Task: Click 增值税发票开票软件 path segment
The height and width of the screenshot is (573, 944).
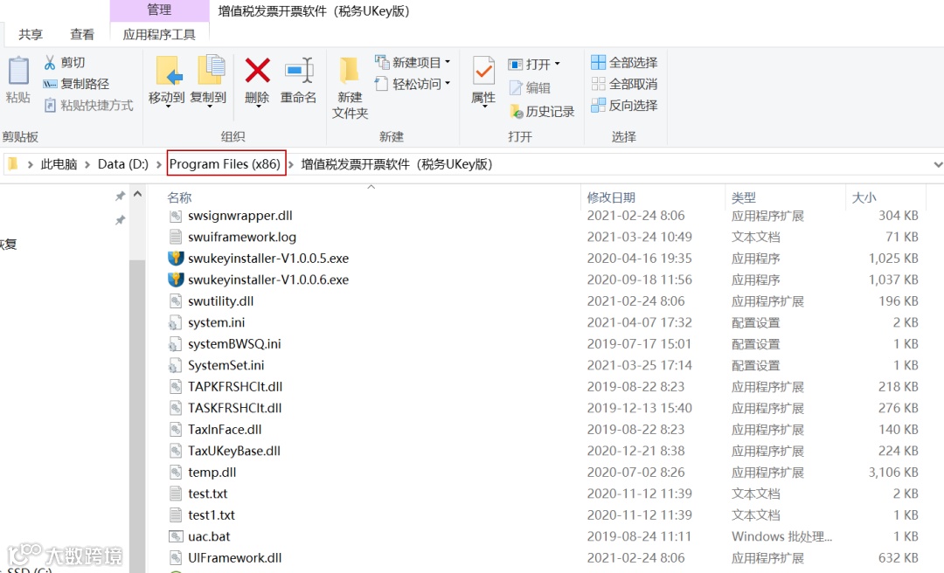Action: 396,164
